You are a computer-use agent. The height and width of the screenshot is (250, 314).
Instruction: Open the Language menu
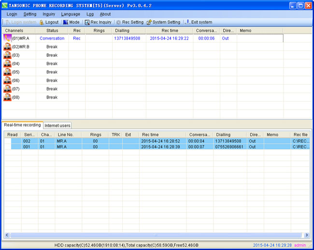pyautogui.click(x=71, y=14)
